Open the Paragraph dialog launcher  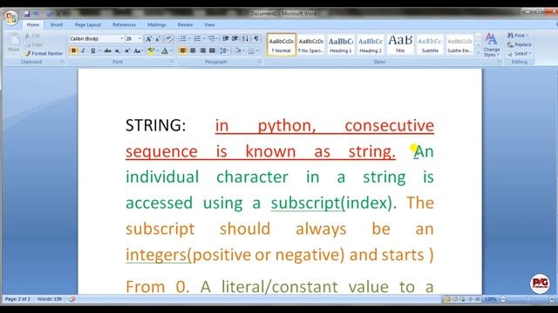[259, 62]
